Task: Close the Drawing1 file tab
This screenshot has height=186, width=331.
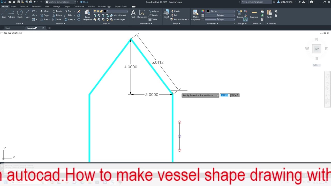Action: tap(43, 28)
